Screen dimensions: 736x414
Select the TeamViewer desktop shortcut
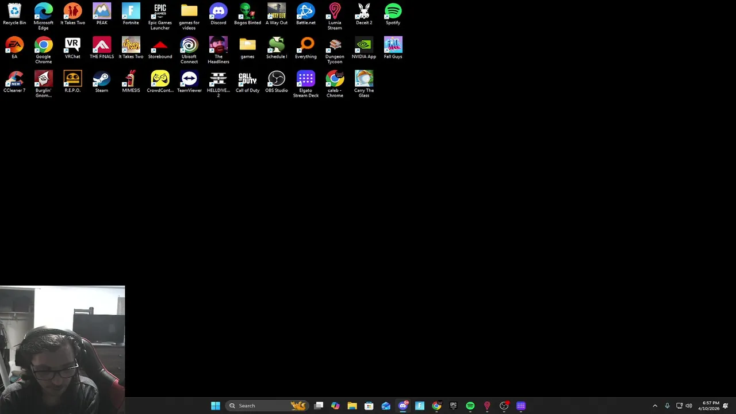click(x=189, y=82)
